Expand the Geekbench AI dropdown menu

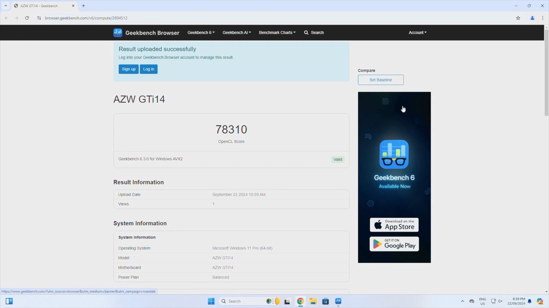(x=236, y=33)
